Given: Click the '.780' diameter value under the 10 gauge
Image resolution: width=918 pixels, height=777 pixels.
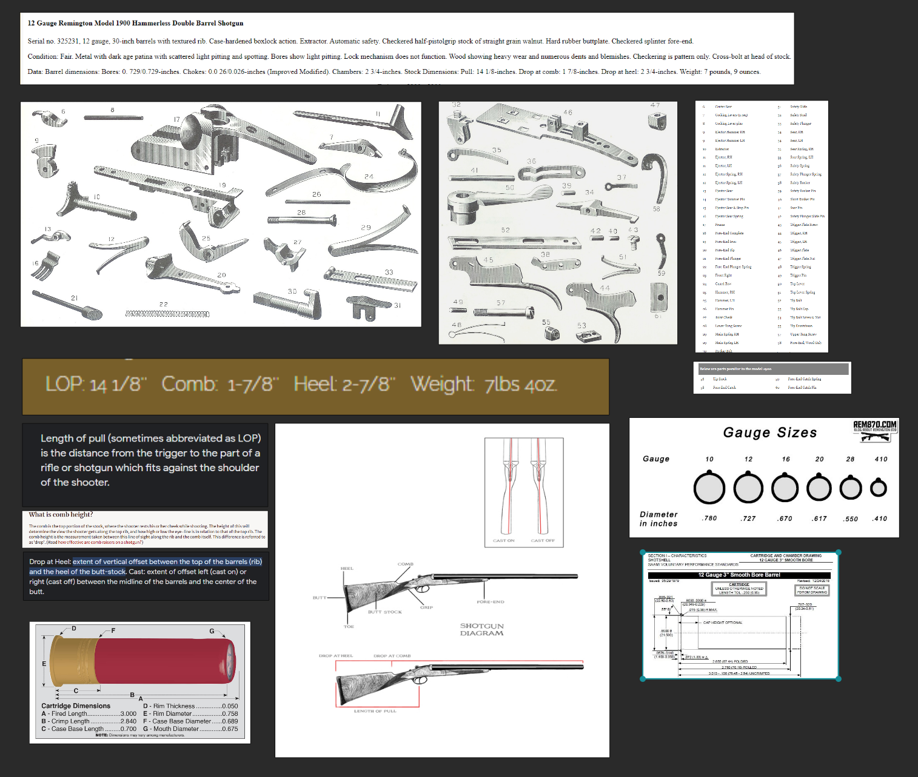Looking at the screenshot, I should point(709,518).
